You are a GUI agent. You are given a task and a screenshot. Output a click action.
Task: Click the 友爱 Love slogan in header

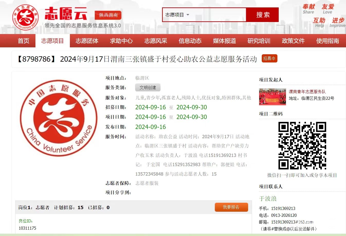[328, 9]
